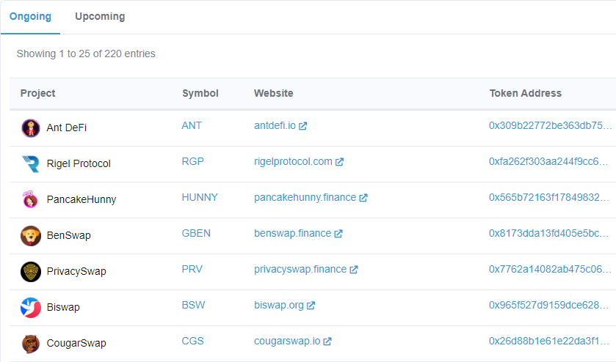Open token address 0x565b72163f17849832
The height and width of the screenshot is (362, 616).
[x=549, y=197]
